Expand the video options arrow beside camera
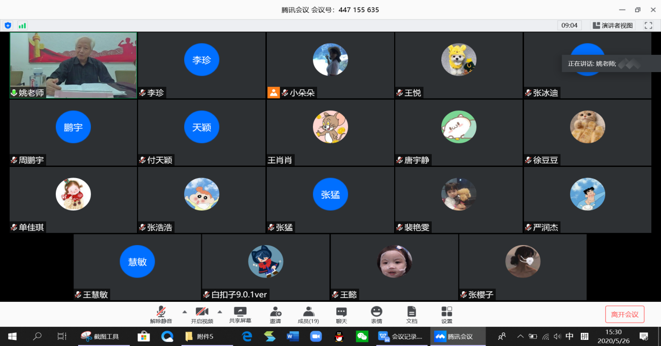Viewport: 661px width, 346px height. tap(220, 312)
